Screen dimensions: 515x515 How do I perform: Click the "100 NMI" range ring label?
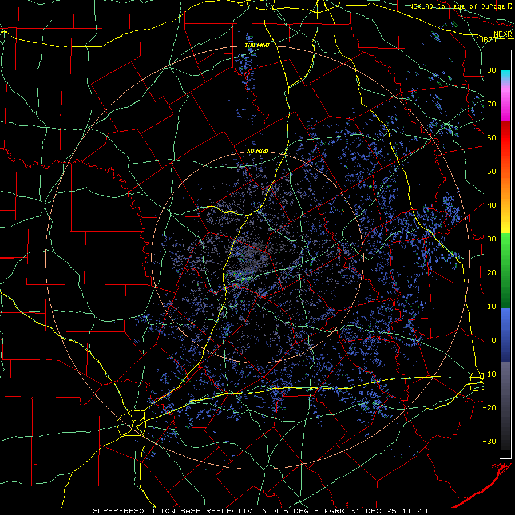click(257, 45)
